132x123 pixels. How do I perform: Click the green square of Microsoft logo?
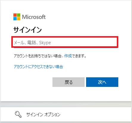tap(18, 15)
